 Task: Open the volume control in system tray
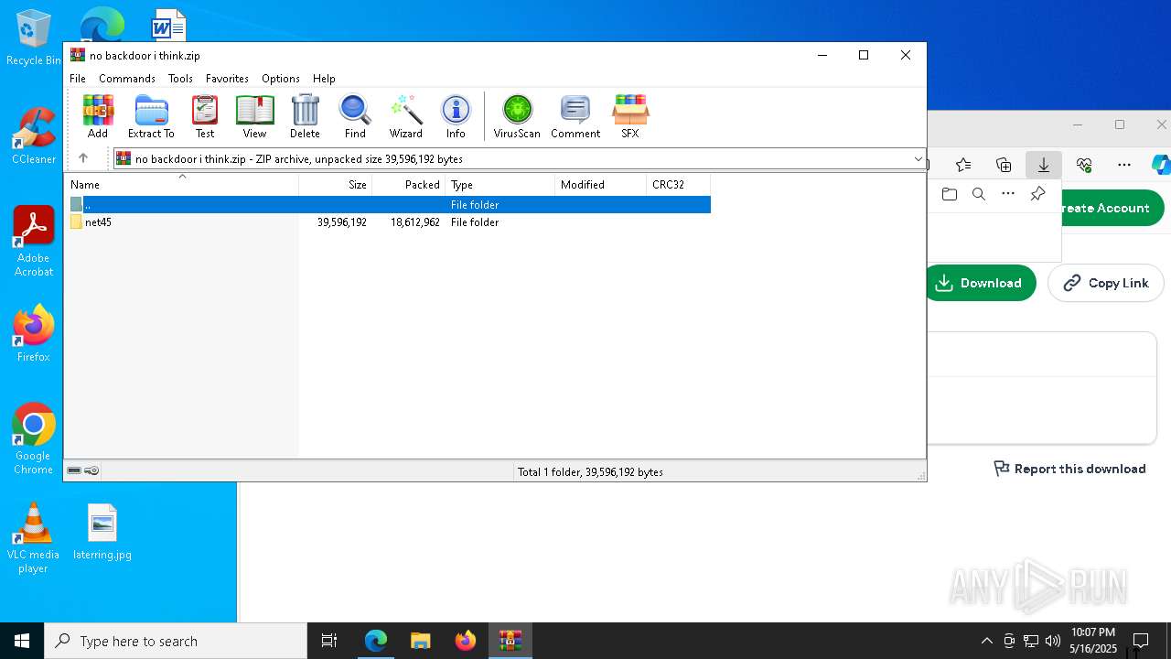tap(1053, 641)
